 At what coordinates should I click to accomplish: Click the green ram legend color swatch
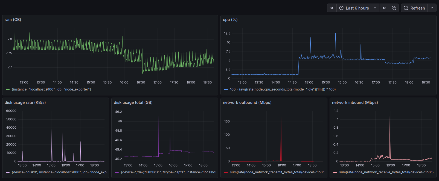point(8,89)
